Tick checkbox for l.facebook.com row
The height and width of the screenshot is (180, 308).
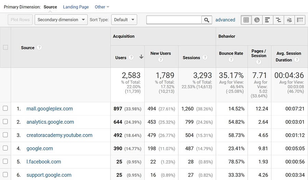pos(5,161)
